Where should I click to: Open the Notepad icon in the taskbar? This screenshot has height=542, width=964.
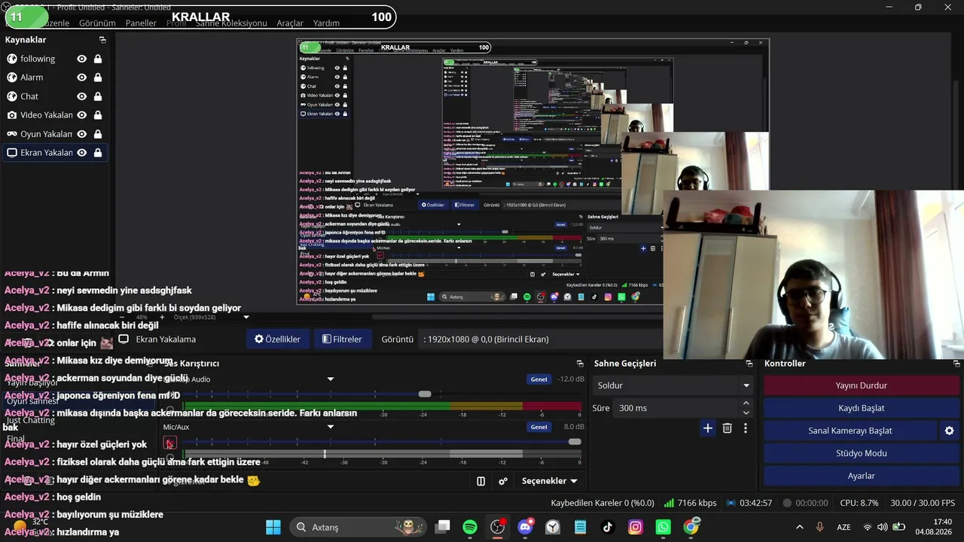[580, 527]
